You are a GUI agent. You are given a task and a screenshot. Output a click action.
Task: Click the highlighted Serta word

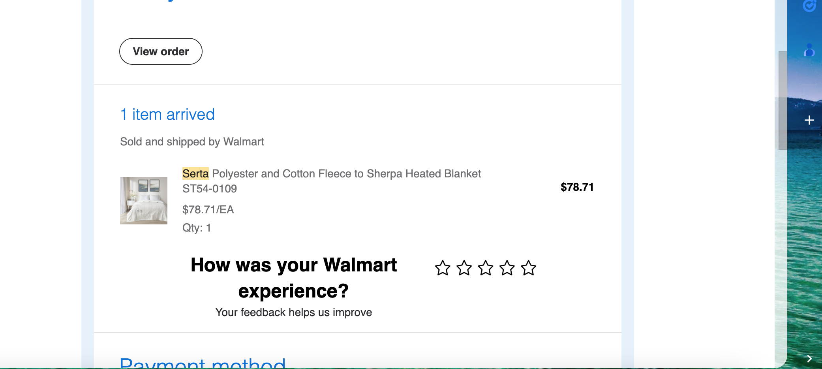[x=195, y=173]
